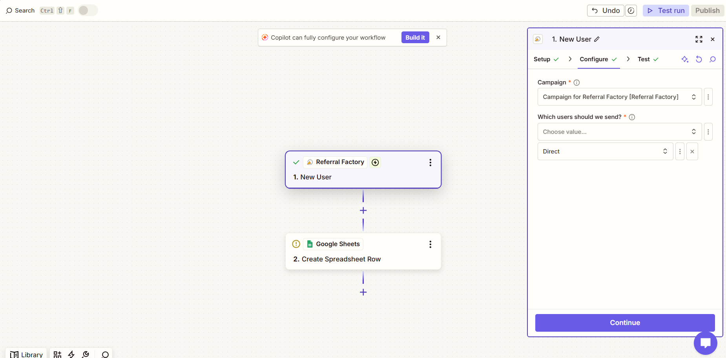Show info tooltip for Campaign field

[576, 82]
